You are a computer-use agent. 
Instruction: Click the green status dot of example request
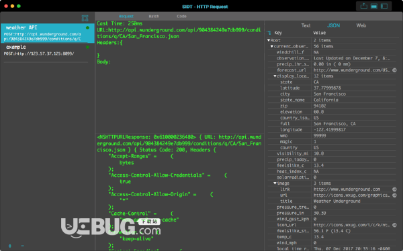[x=87, y=47]
